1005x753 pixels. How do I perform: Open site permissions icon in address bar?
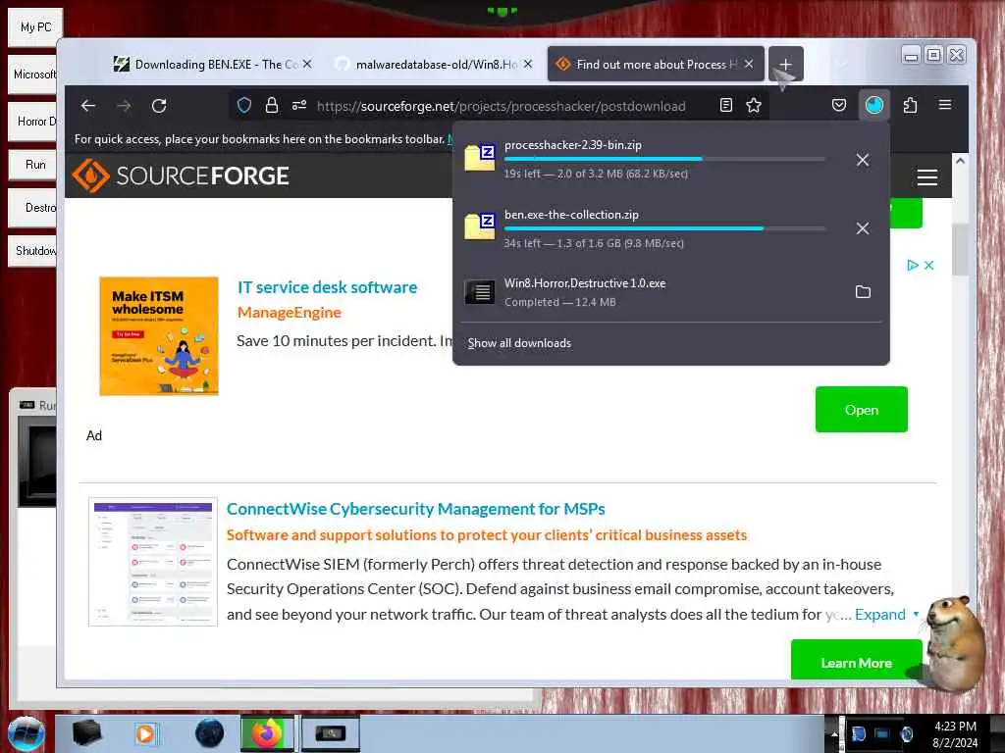tap(299, 106)
